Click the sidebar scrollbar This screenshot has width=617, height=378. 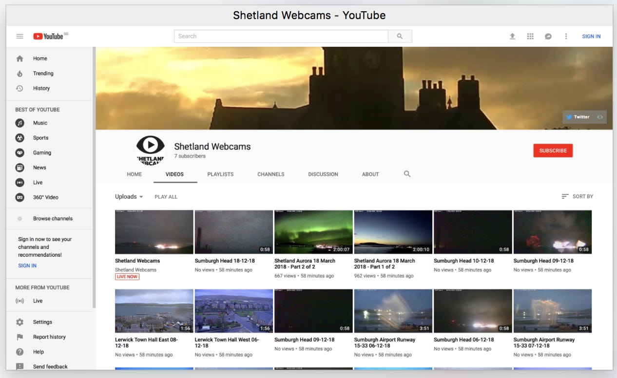94,178
